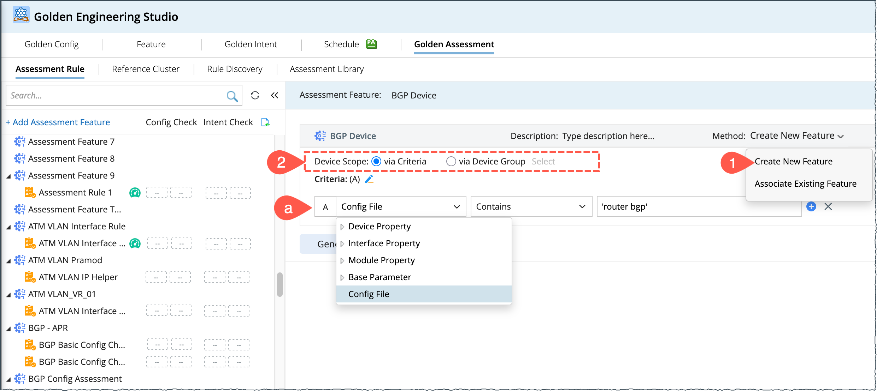Add a criteria row with plus icon
The height and width of the screenshot is (391, 877).
coord(811,206)
